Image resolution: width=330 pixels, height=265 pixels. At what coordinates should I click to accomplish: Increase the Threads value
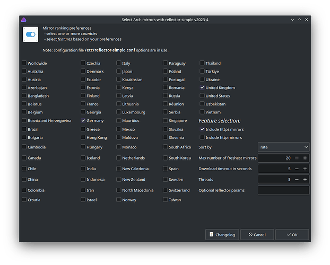(x=305, y=179)
